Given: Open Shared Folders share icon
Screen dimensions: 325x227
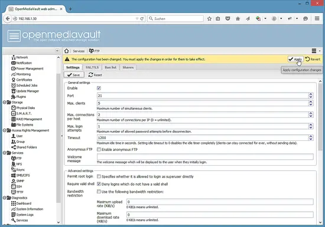Looking at the screenshot, I should coord(14,147).
